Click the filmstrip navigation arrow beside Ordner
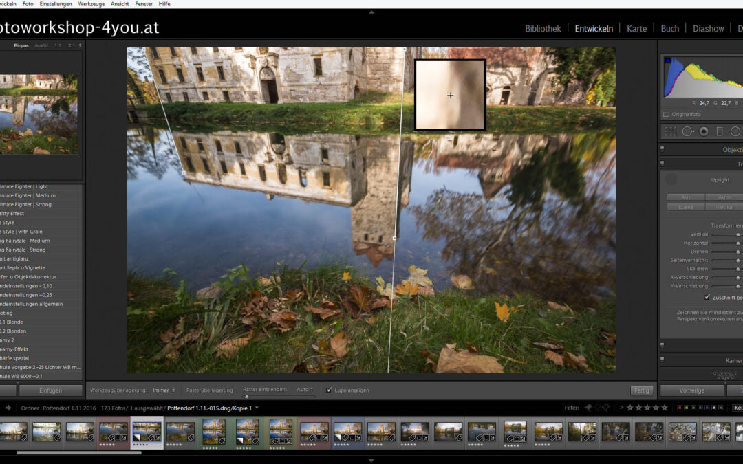 (x=8, y=408)
